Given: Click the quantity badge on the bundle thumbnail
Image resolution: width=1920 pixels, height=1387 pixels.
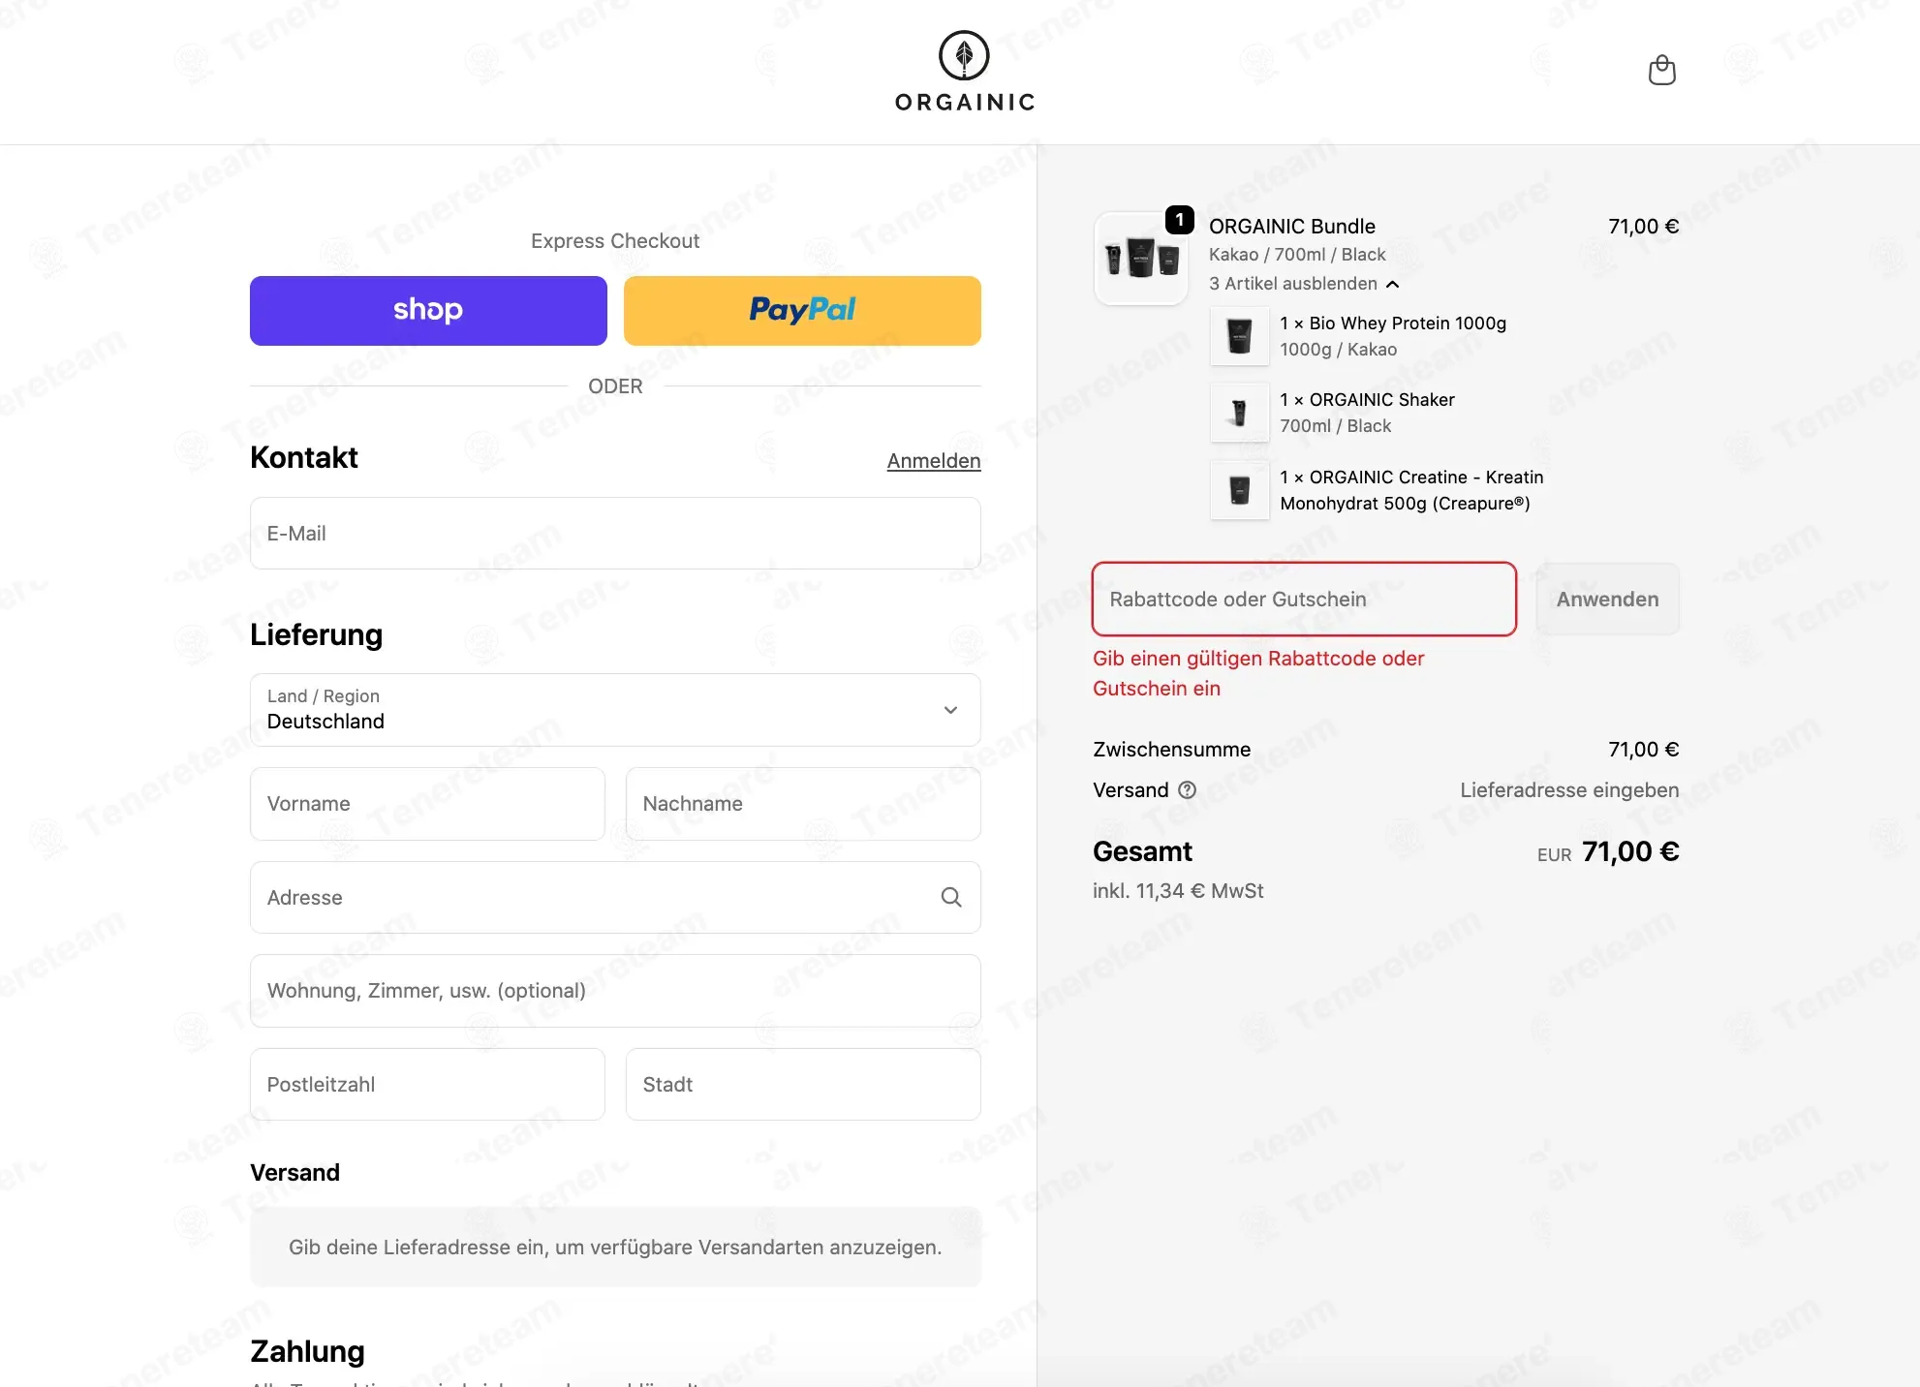Looking at the screenshot, I should pyautogui.click(x=1179, y=220).
